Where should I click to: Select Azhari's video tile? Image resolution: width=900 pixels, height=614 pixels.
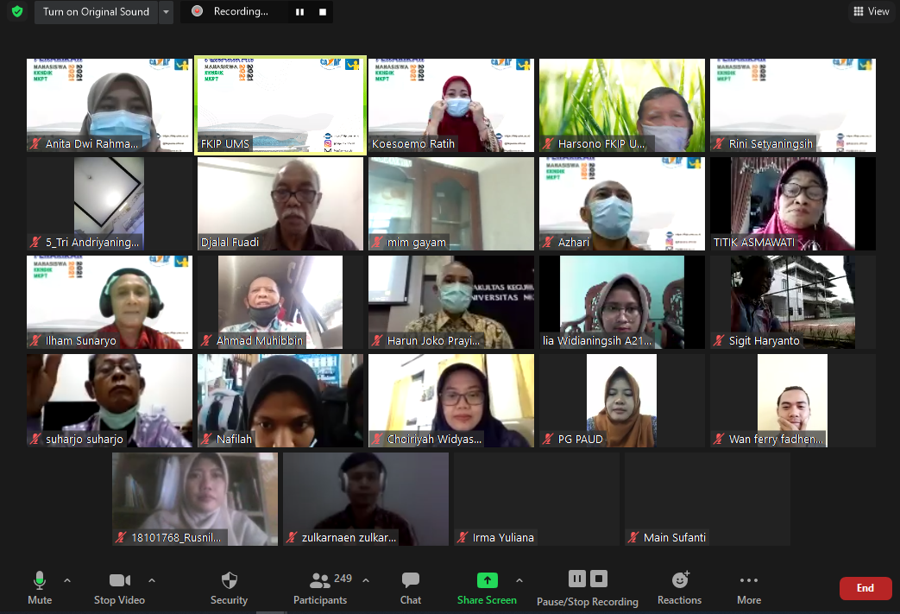(x=622, y=204)
